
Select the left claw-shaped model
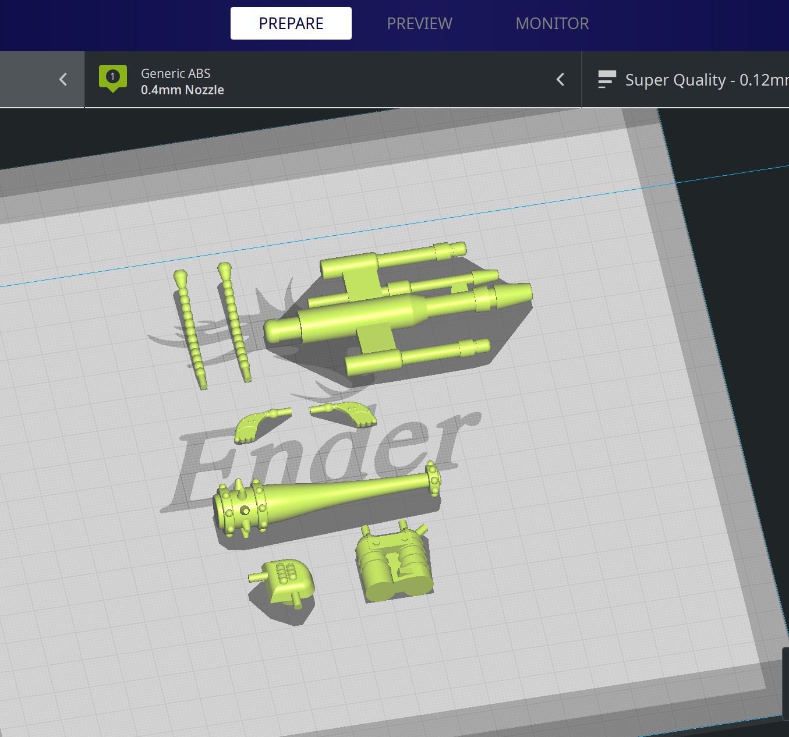click(x=256, y=424)
